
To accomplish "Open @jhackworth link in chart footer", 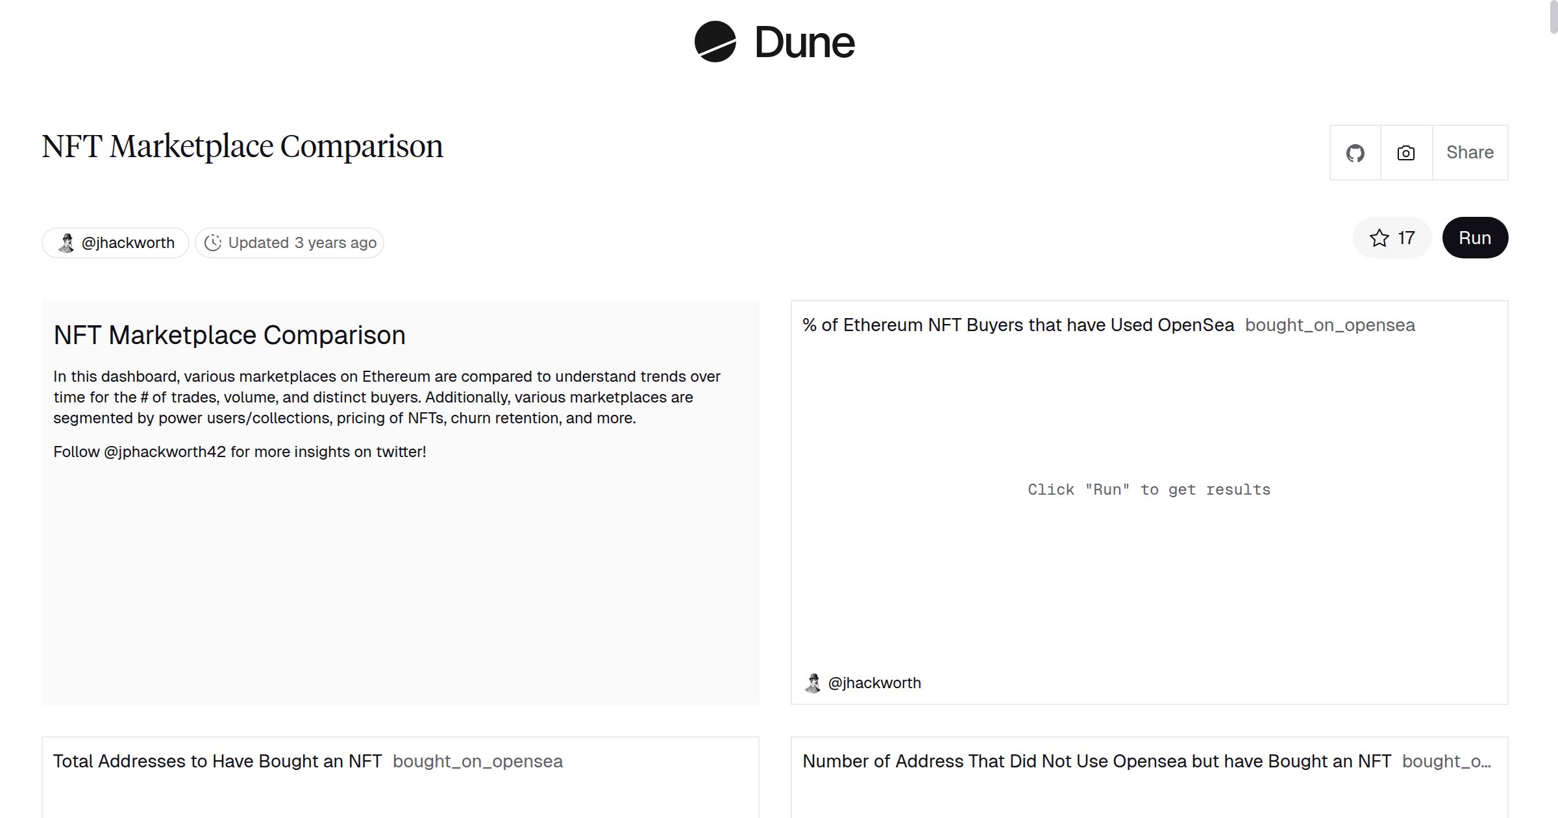I will [x=874, y=683].
